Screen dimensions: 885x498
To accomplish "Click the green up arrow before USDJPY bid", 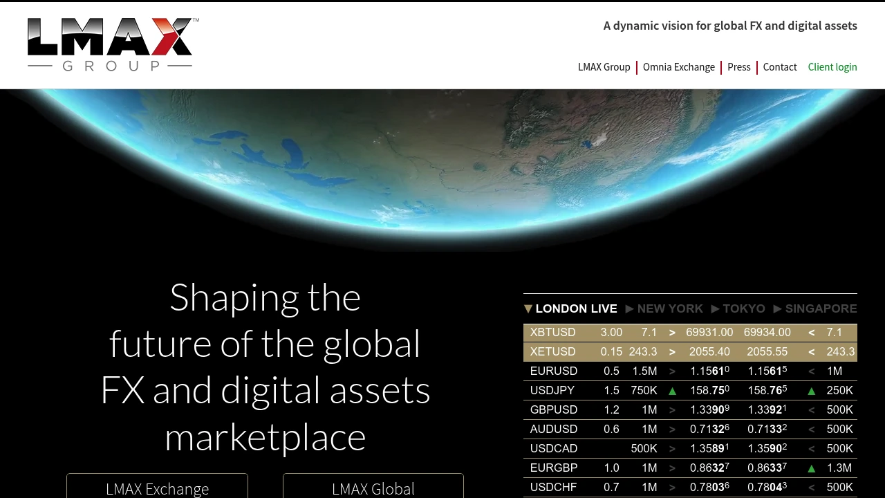I will click(672, 391).
